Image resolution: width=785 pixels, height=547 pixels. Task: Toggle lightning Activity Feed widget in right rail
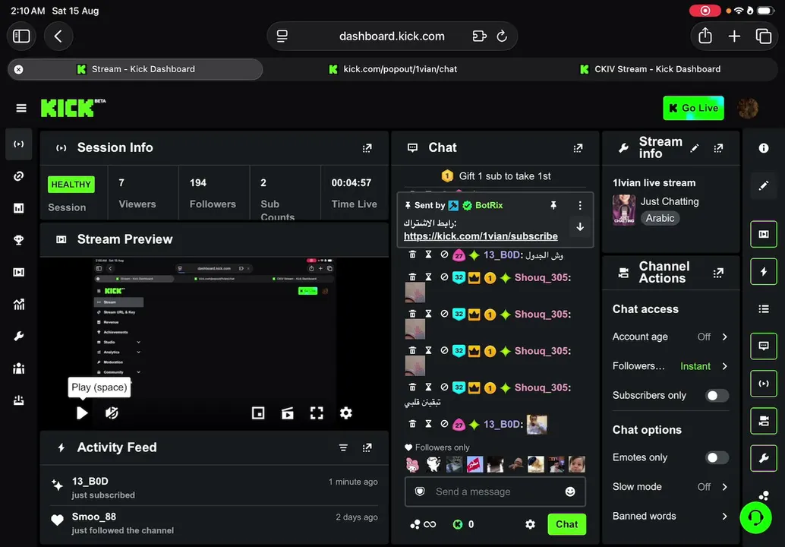764,271
